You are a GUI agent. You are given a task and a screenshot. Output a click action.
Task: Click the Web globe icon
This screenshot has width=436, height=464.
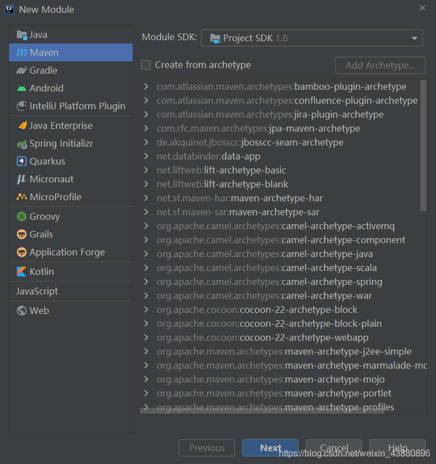tap(22, 311)
